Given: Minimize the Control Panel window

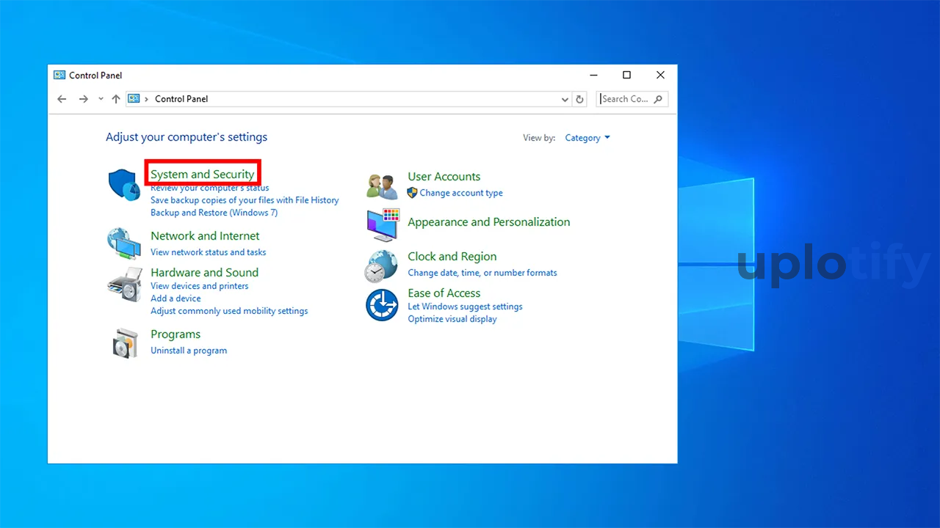Looking at the screenshot, I should [593, 75].
